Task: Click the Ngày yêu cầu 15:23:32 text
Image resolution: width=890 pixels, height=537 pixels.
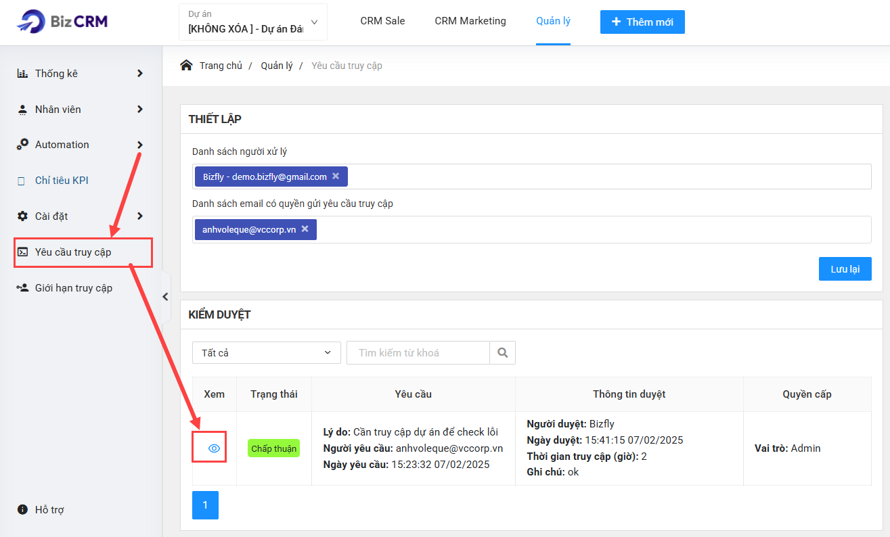Action: (x=406, y=465)
